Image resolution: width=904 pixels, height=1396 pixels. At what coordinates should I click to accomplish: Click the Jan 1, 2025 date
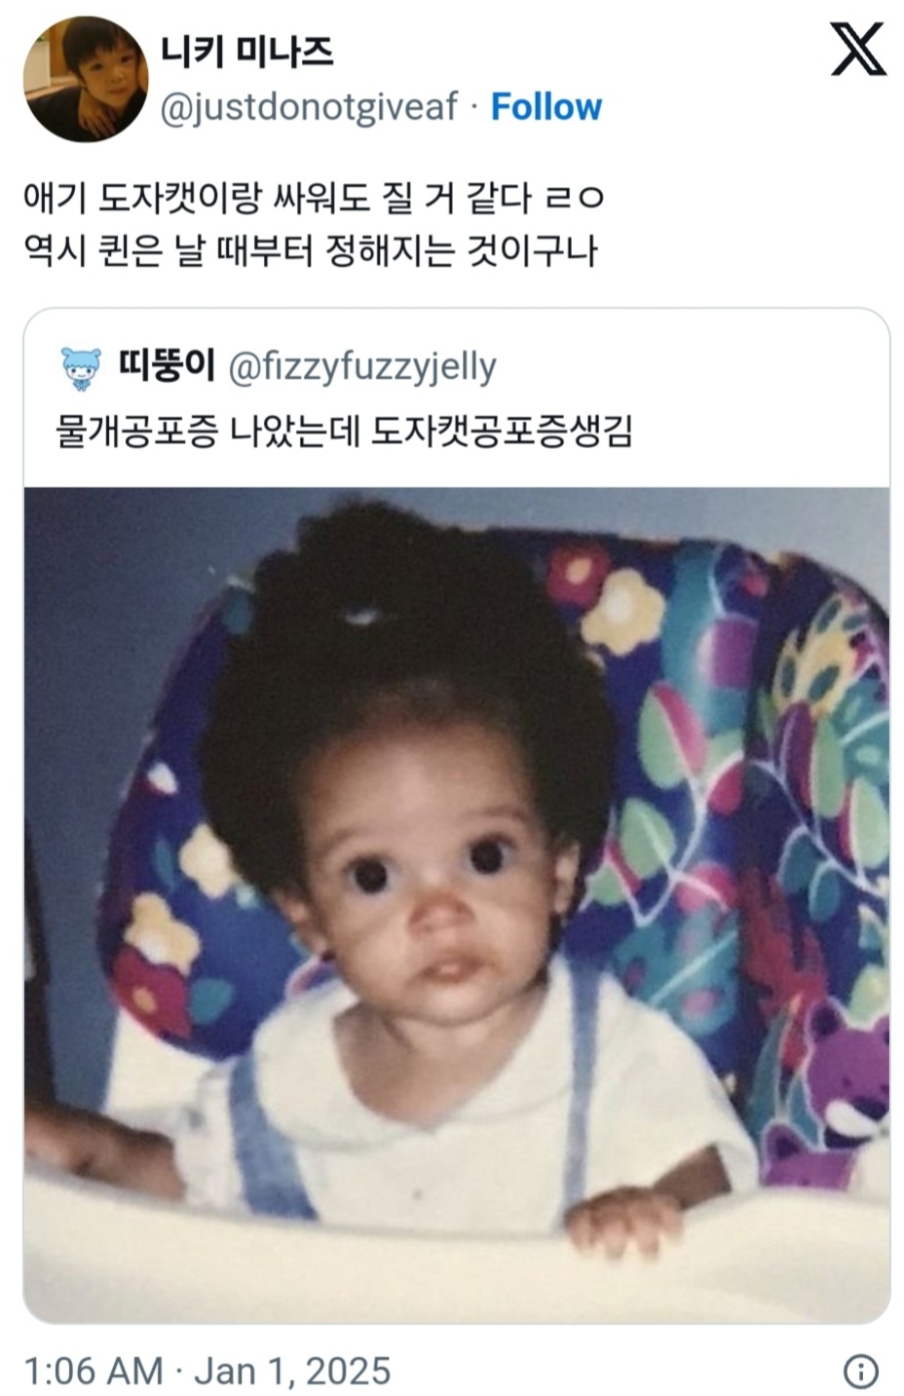click(x=292, y=1371)
